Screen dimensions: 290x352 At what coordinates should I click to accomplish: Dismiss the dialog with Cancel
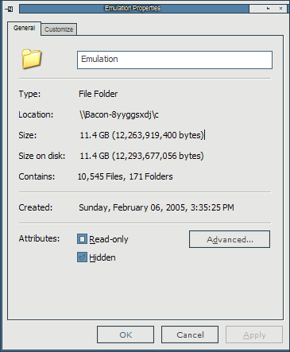[190, 335]
